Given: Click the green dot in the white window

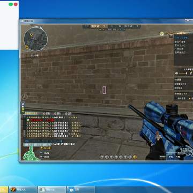Looking at the screenshot, I should pos(11,4).
